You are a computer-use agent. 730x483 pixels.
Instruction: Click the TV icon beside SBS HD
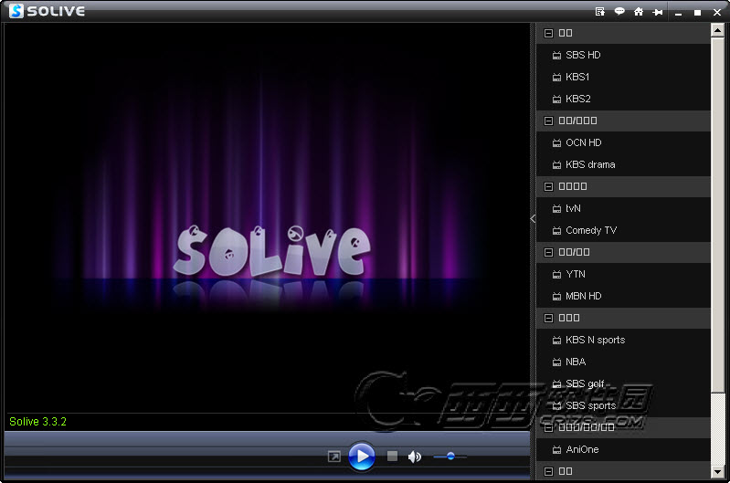pyautogui.click(x=556, y=56)
